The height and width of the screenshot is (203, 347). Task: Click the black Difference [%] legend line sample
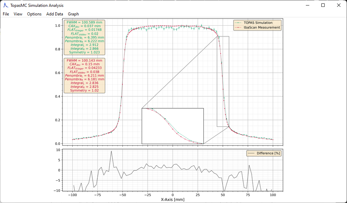pos(251,153)
